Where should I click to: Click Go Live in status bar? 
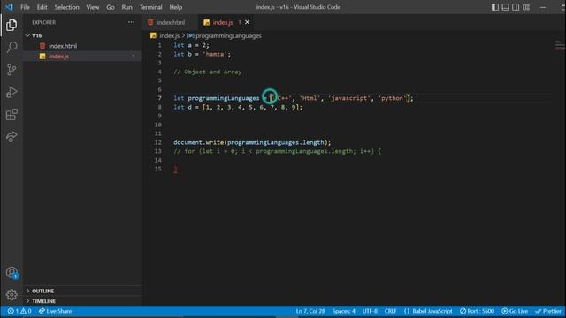pyautogui.click(x=515, y=311)
